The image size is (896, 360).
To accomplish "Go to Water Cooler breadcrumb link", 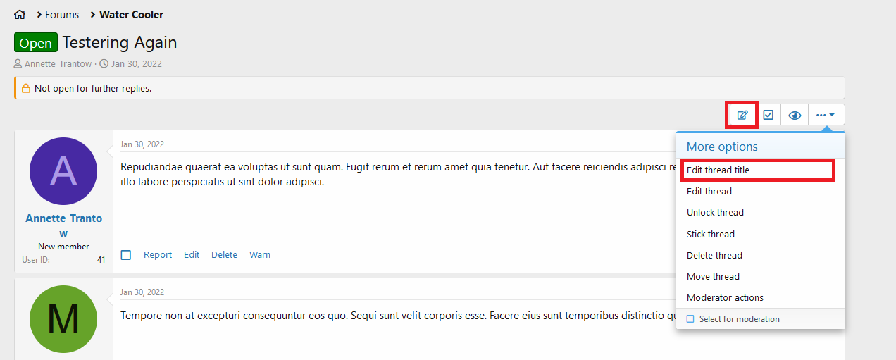I will pos(131,14).
